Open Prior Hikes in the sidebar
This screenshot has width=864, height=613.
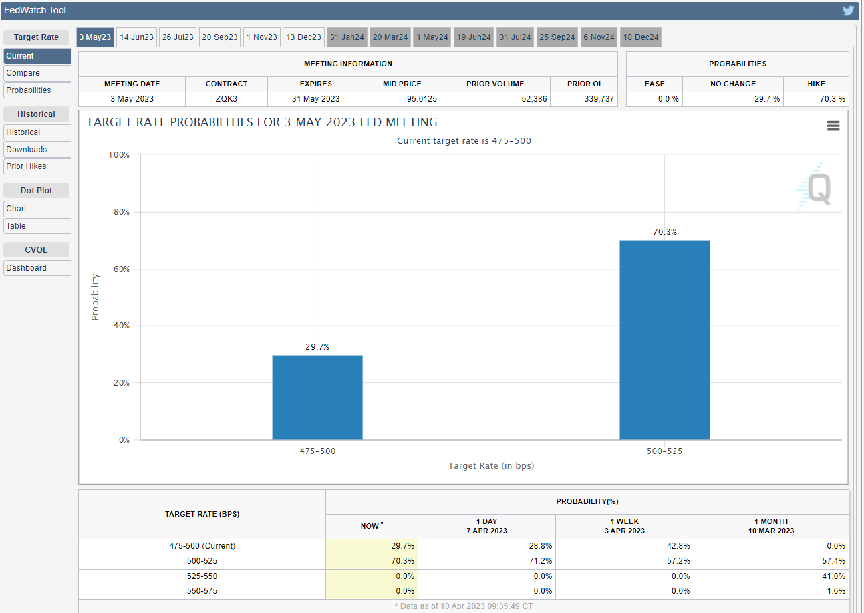click(37, 166)
